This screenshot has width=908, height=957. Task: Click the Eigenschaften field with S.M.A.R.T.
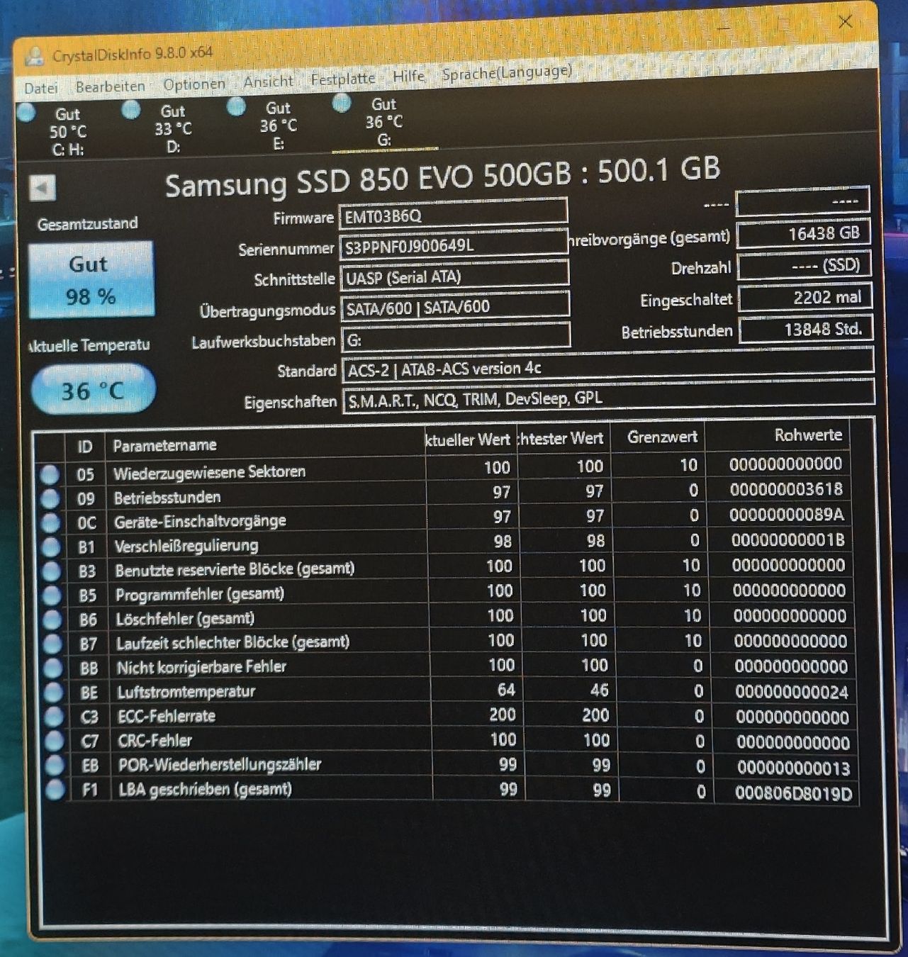coord(608,396)
